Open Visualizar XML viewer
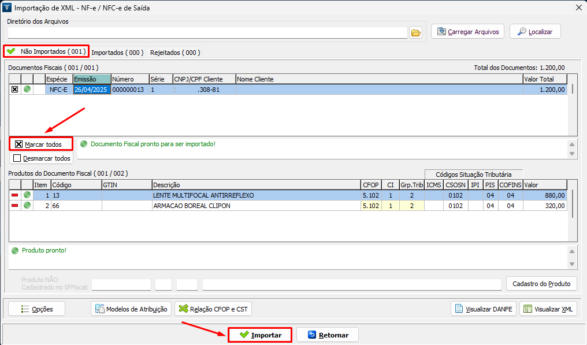This screenshot has height=345, width=587. point(548,309)
